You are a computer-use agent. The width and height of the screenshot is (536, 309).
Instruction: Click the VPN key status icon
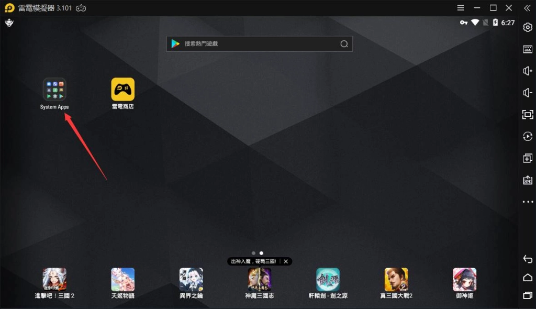coord(464,23)
